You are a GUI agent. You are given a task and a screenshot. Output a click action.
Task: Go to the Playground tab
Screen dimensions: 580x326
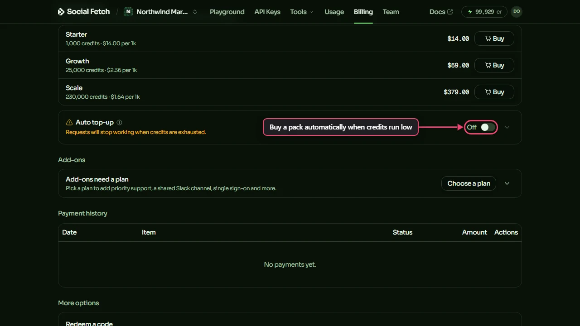pyautogui.click(x=227, y=12)
